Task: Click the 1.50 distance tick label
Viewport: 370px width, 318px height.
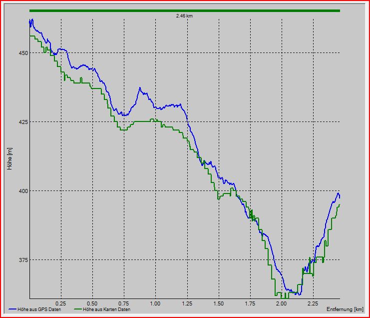Action: [x=218, y=303]
